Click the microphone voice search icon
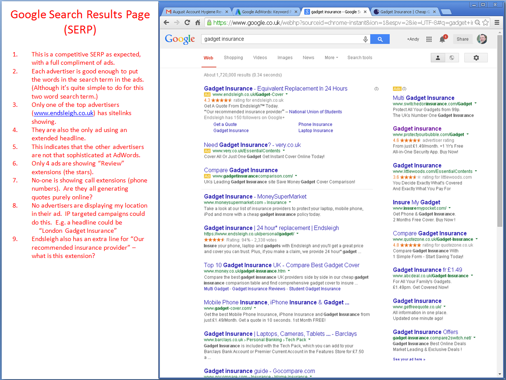Screen dimensions: 506x380 tap(366, 39)
